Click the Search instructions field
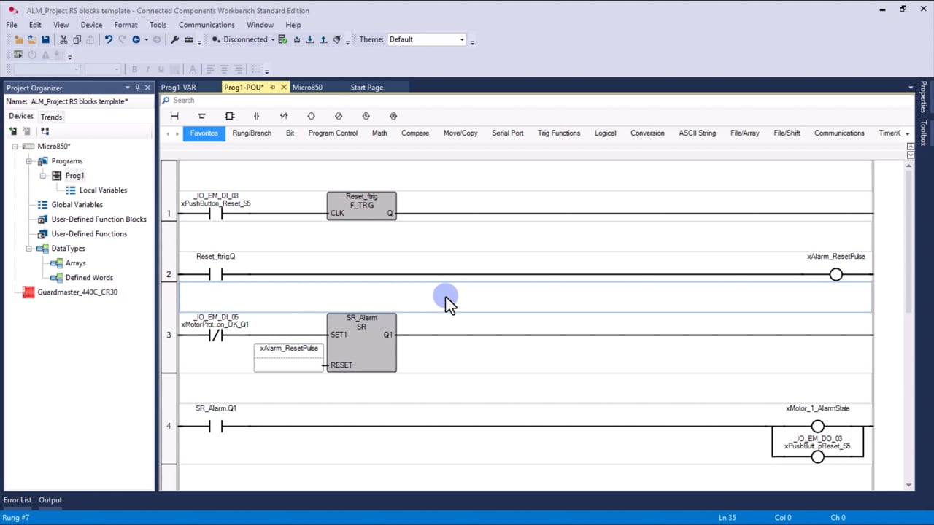This screenshot has height=525, width=934. tap(536, 101)
